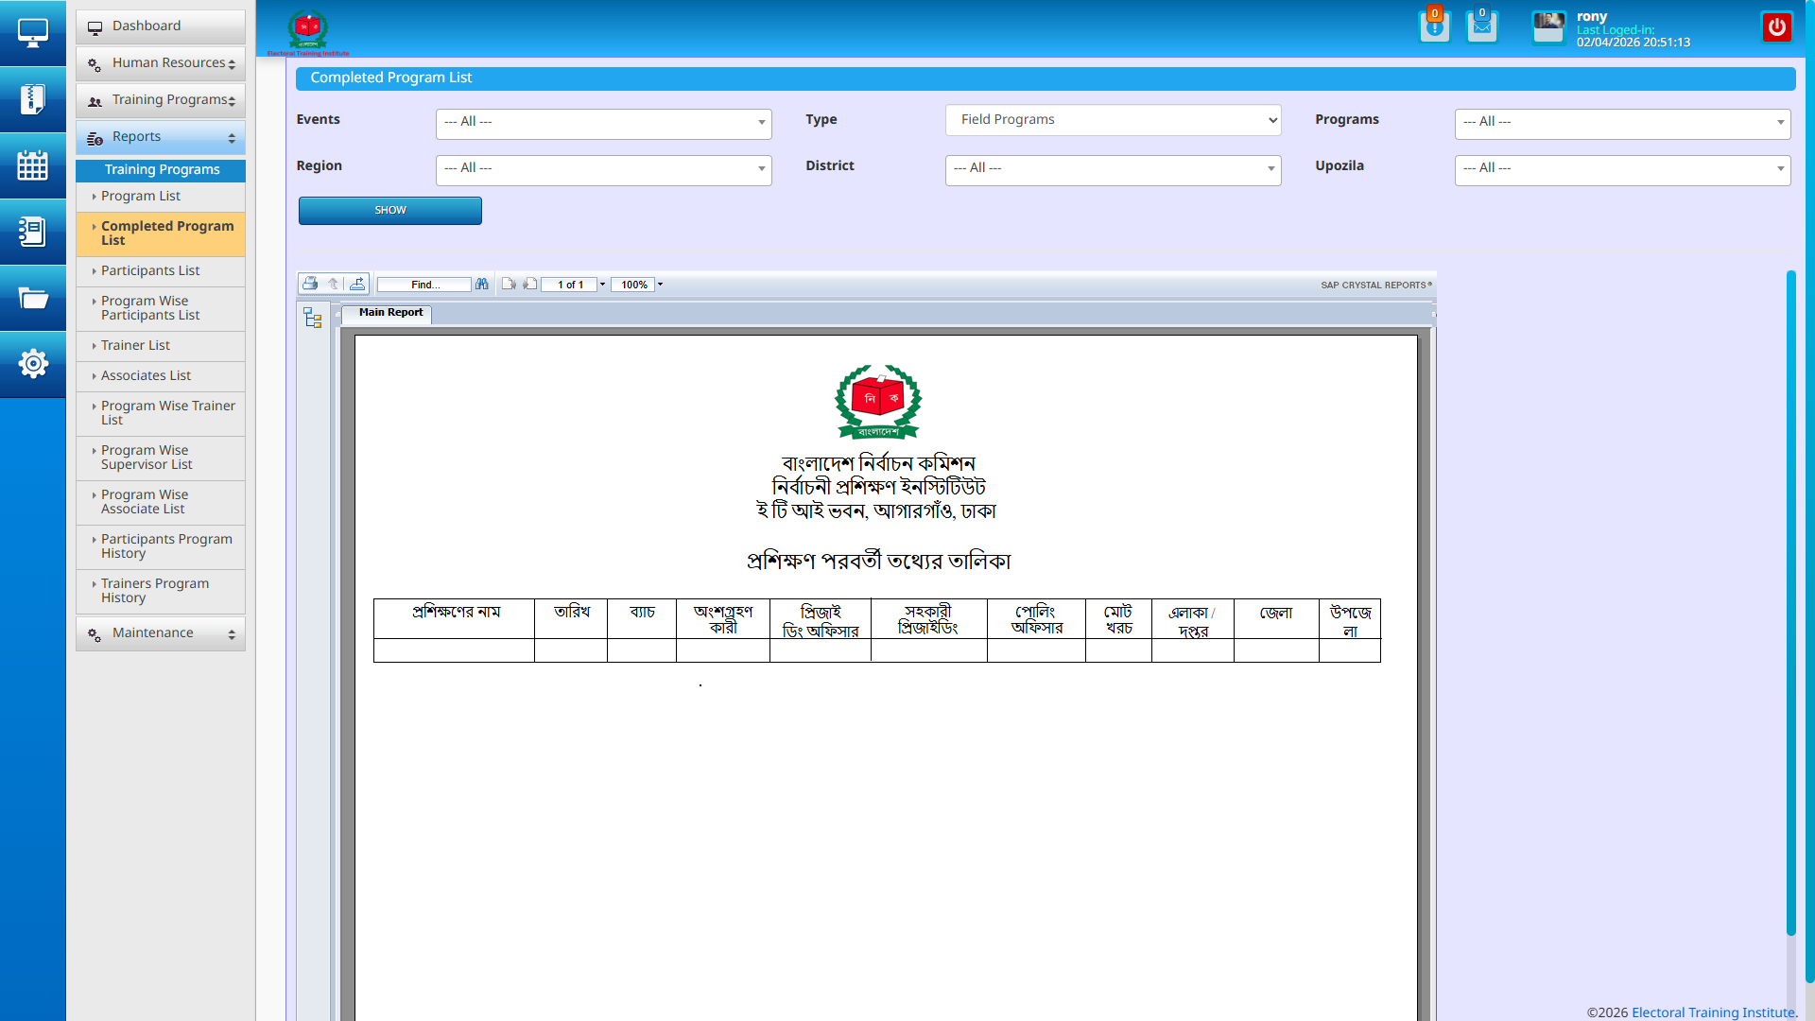
Task: Open the Events dropdown
Action: tap(603, 123)
